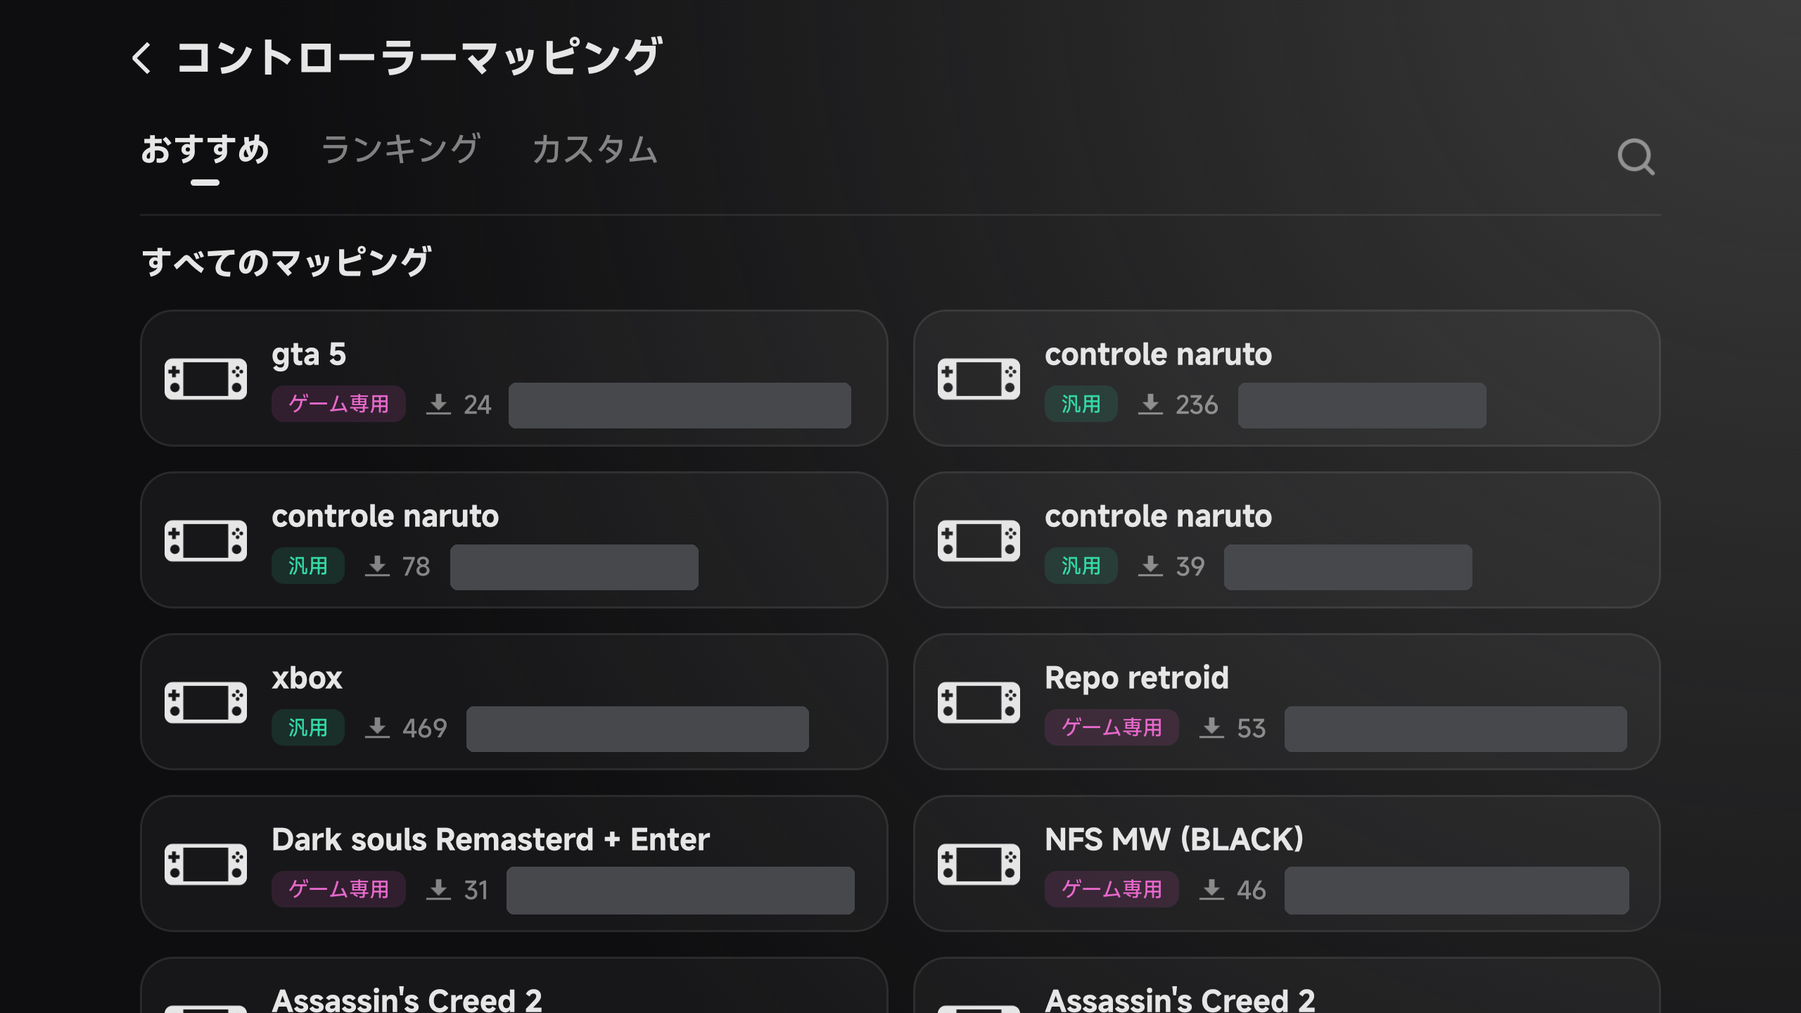Select the NFS MW (BLACK) controller icon
The image size is (1801, 1013).
click(979, 864)
